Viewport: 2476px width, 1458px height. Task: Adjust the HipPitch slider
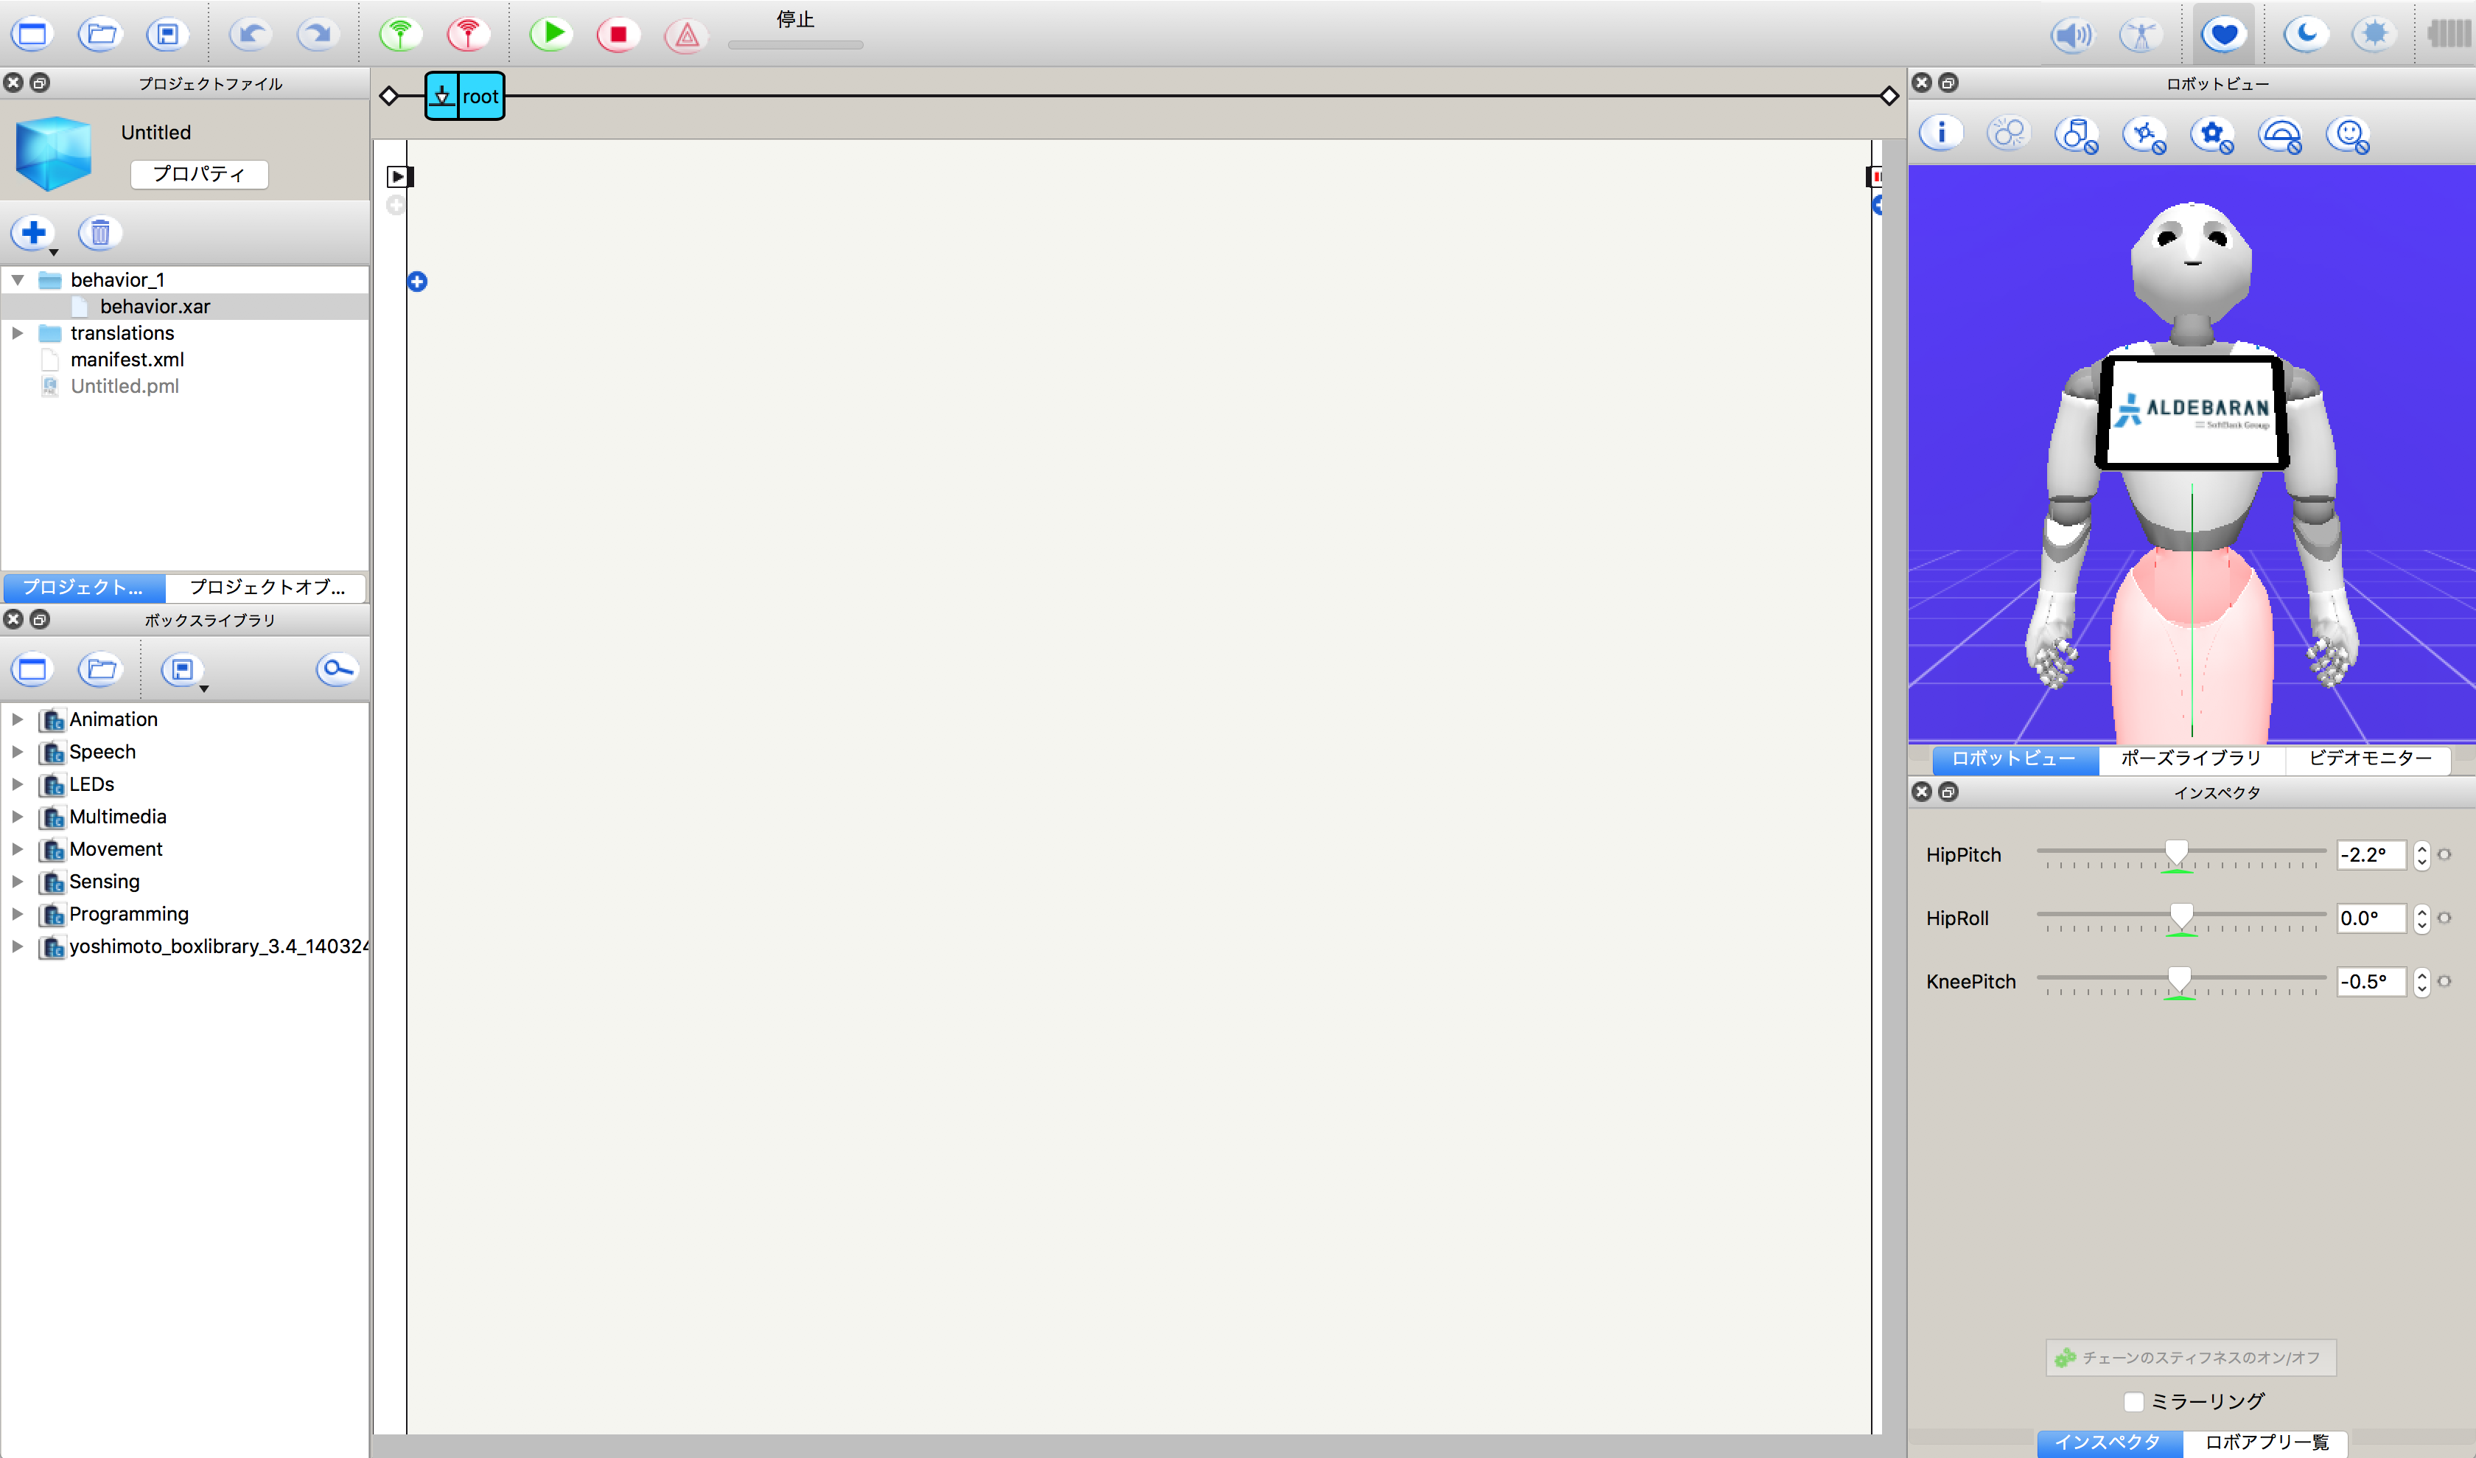[2176, 853]
